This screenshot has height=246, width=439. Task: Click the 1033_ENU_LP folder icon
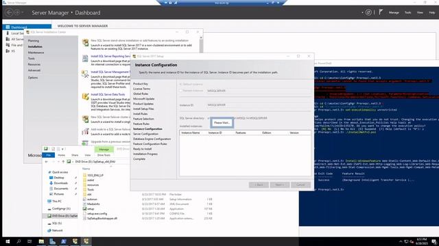[x=84, y=176]
